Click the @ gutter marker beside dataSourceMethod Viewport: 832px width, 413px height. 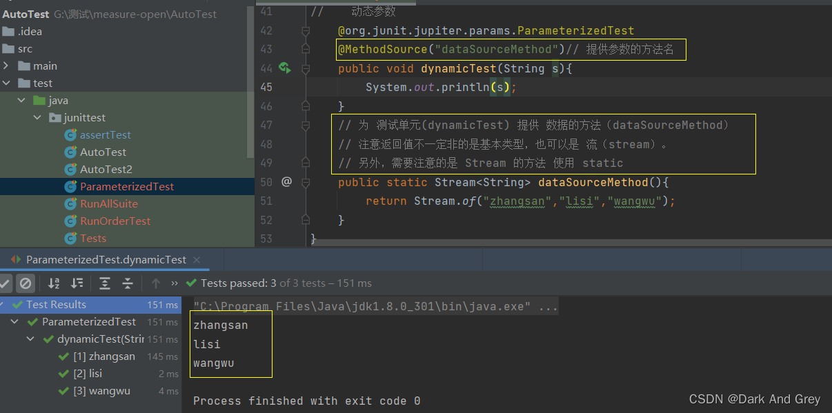[286, 182]
